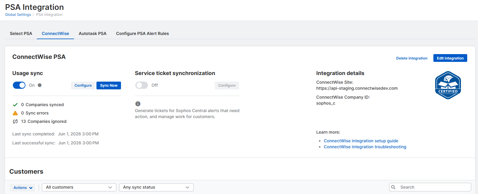Click the Global Settings breadcrumb link
Image resolution: width=478 pixels, height=194 pixels.
point(18,15)
